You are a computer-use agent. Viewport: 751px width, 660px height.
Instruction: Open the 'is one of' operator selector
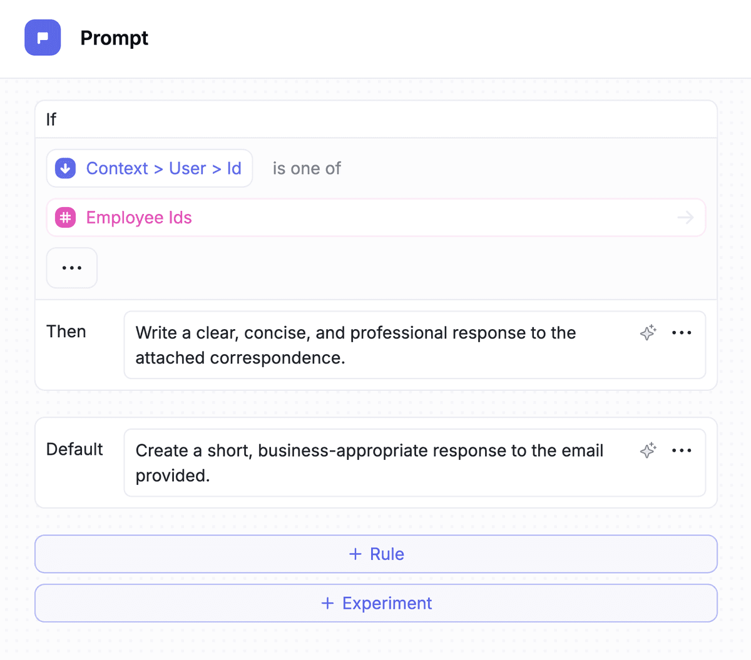tap(306, 168)
